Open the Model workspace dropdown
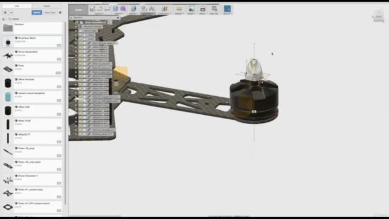389x219 pixels. (79, 10)
